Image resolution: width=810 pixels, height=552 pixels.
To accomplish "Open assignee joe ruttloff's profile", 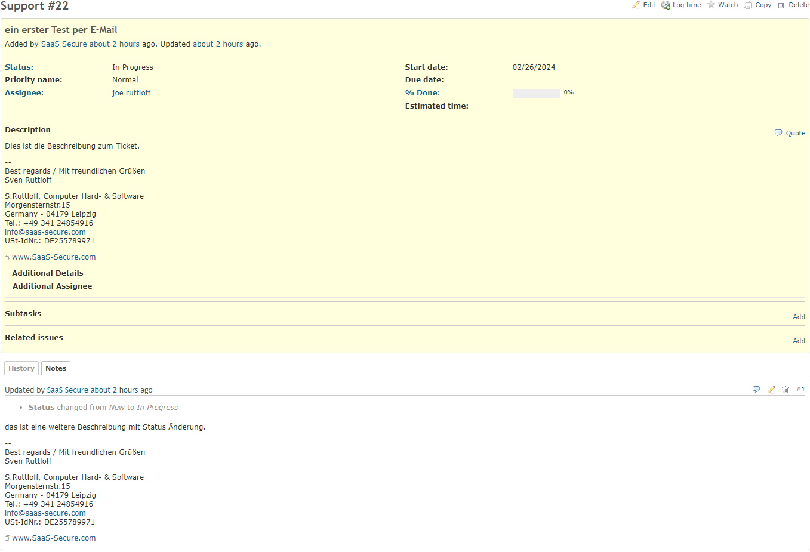I will click(x=131, y=92).
